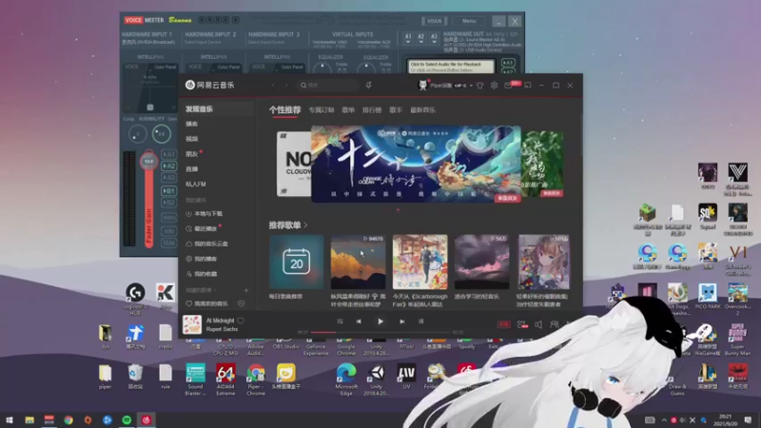Select the PICO PARK desktop icon
This screenshot has width=761, height=428.
pyautogui.click(x=708, y=297)
